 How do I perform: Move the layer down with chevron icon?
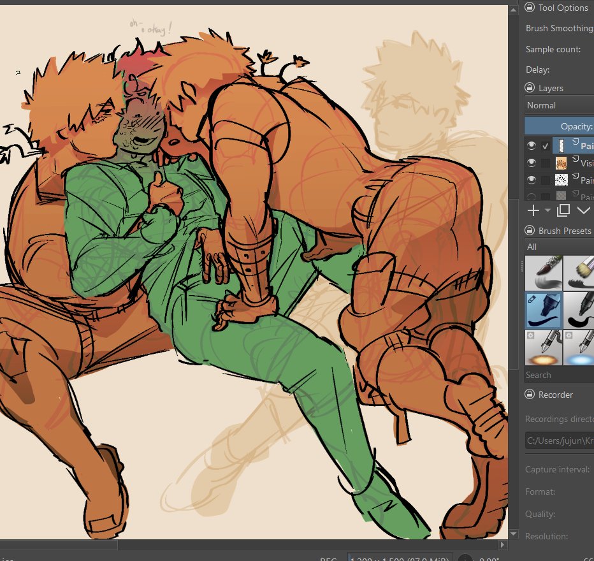point(583,210)
